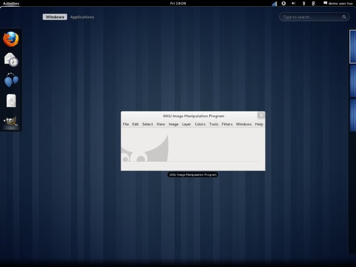
Task: Click Layer in the GIMP preview menu bar
Action: (x=186, y=124)
